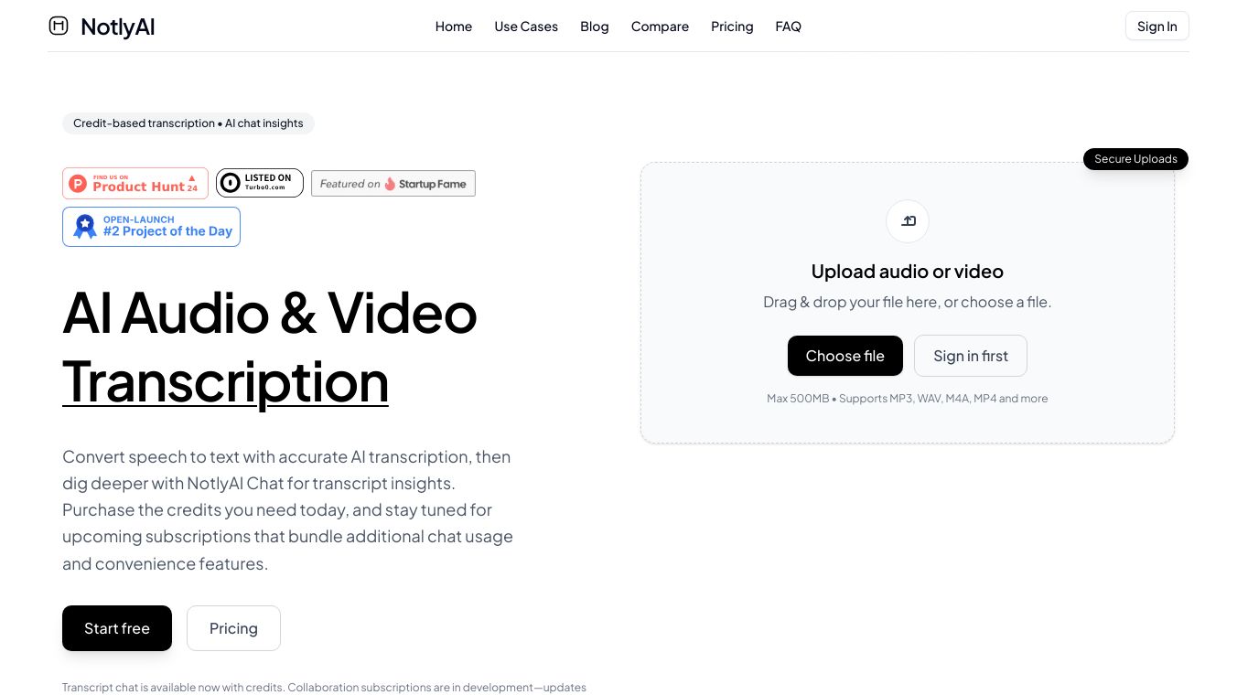1237x695 pixels.
Task: Click the underlined 'Transcription' heading word
Action: [225, 381]
